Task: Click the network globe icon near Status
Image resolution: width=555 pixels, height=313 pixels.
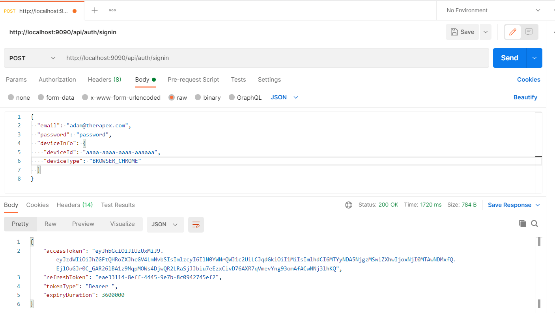Action: pyautogui.click(x=349, y=205)
